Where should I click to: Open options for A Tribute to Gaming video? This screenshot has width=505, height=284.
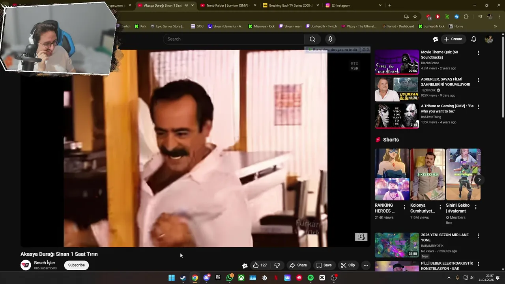tap(478, 107)
